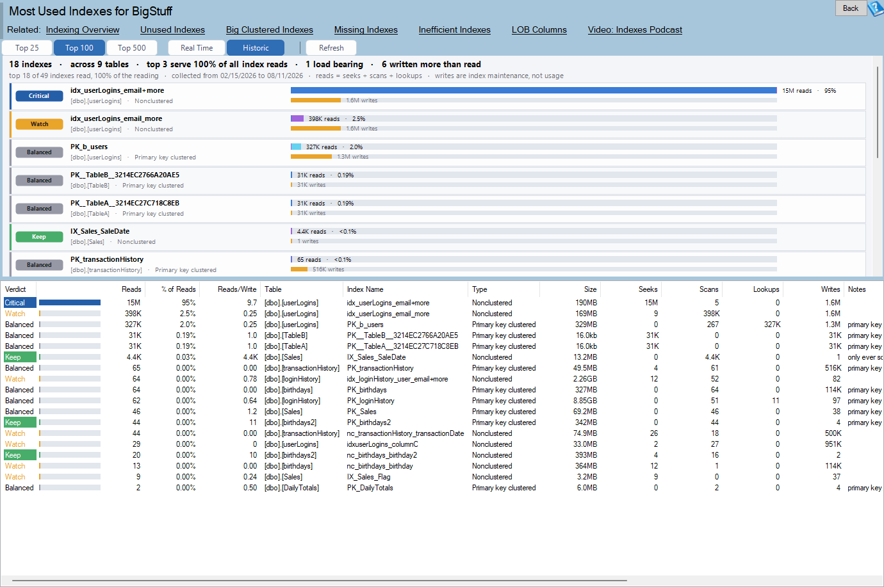Screen dimensions: 884x587
Task: Click the grid's horizontal scrollbar
Action: point(319,581)
